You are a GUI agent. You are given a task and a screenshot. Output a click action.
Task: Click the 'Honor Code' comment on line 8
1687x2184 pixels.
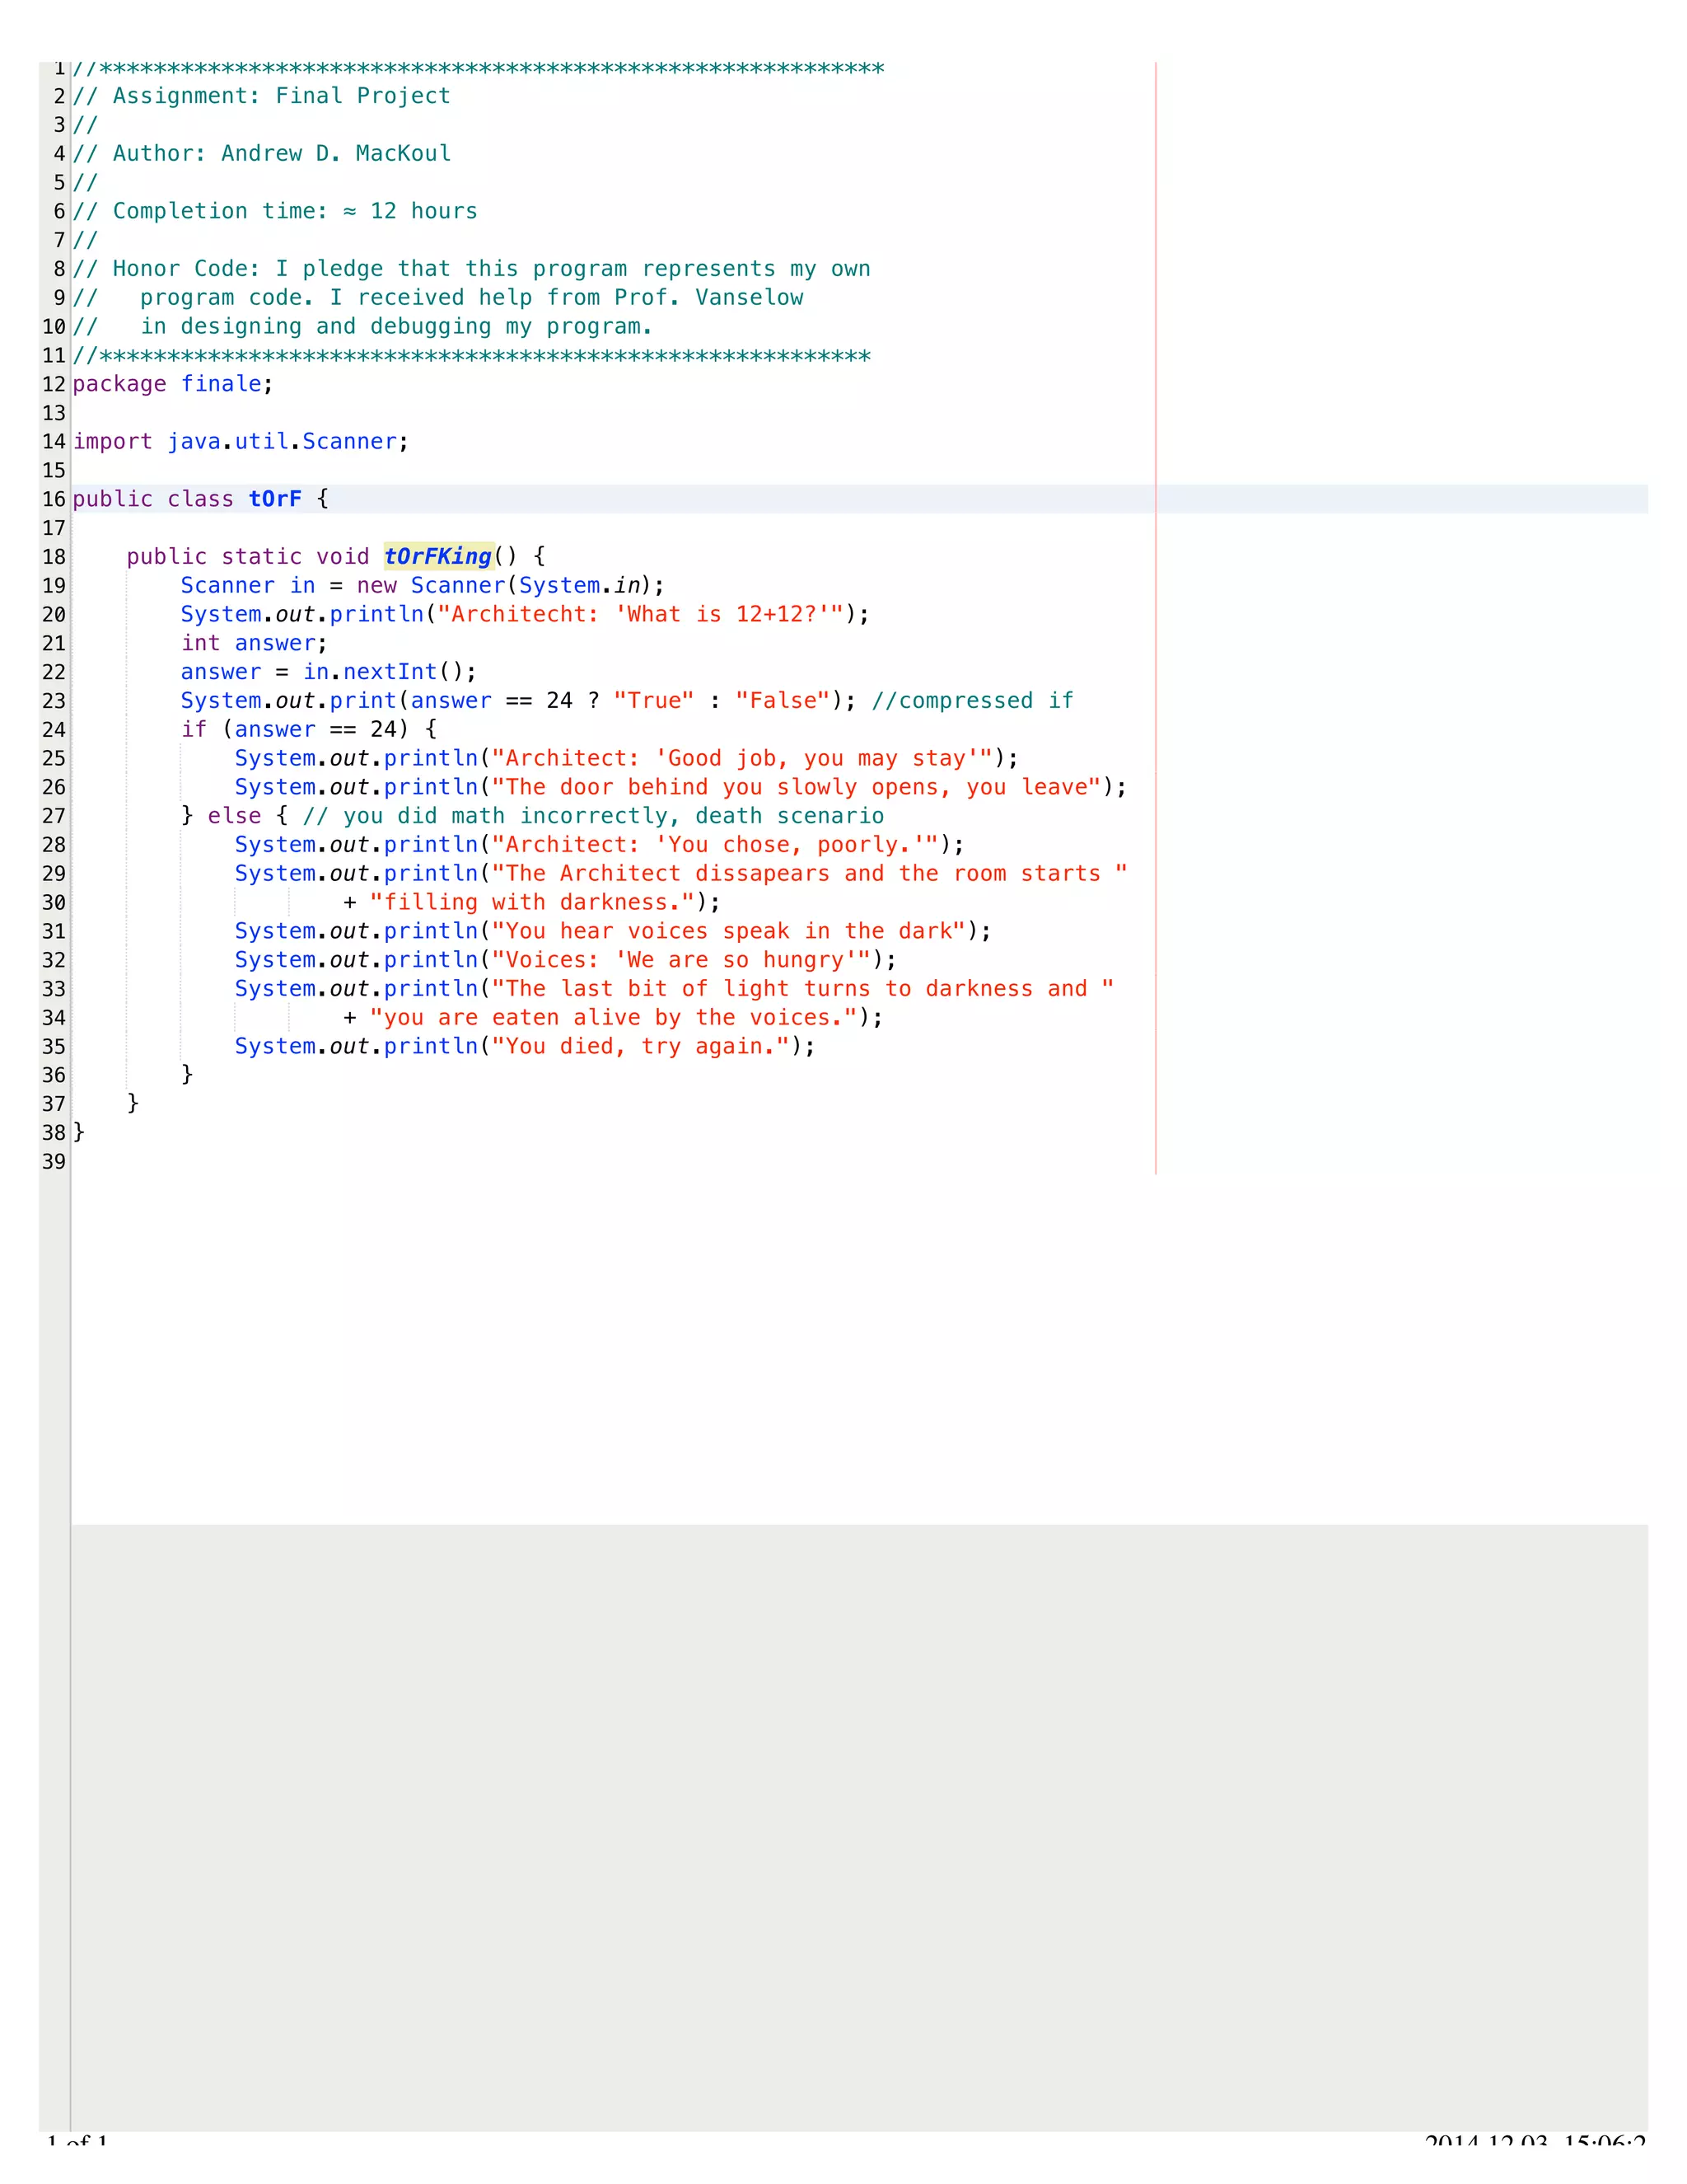(x=472, y=269)
